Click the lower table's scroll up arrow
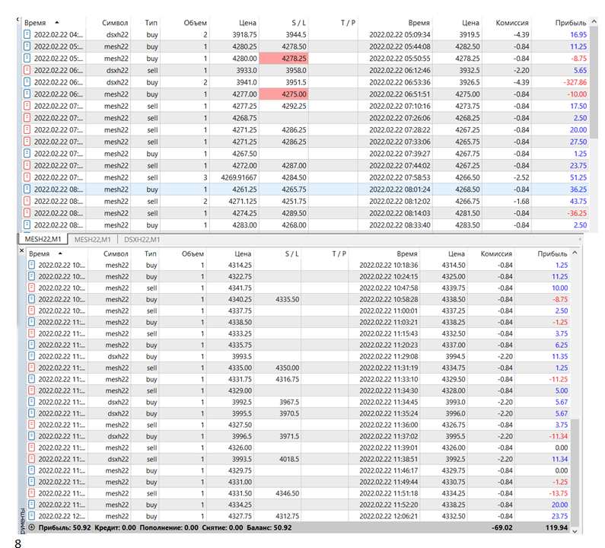Screen dimensions: 605x548 pyautogui.click(x=575, y=253)
